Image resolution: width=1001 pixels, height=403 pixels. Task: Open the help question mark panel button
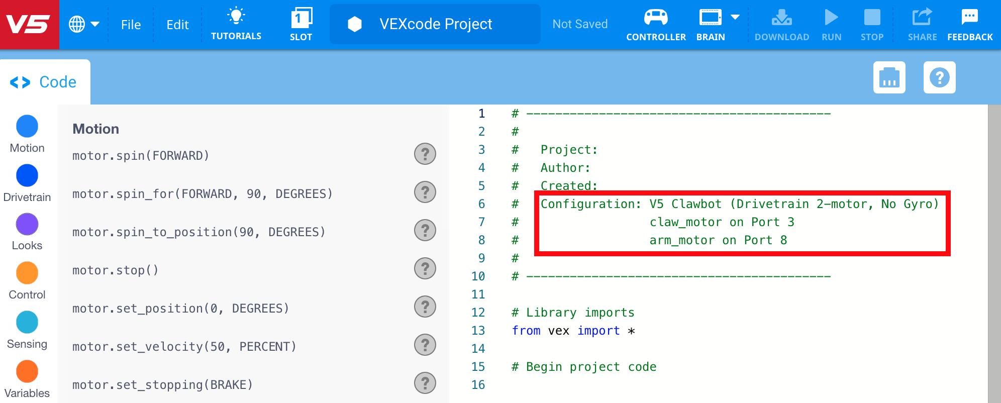coord(939,77)
